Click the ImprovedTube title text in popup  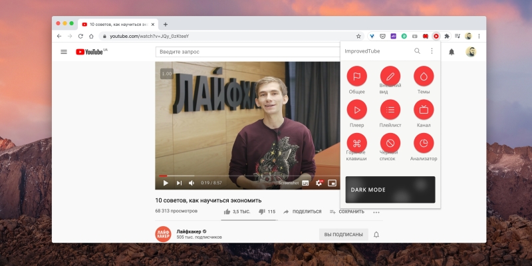coord(362,51)
